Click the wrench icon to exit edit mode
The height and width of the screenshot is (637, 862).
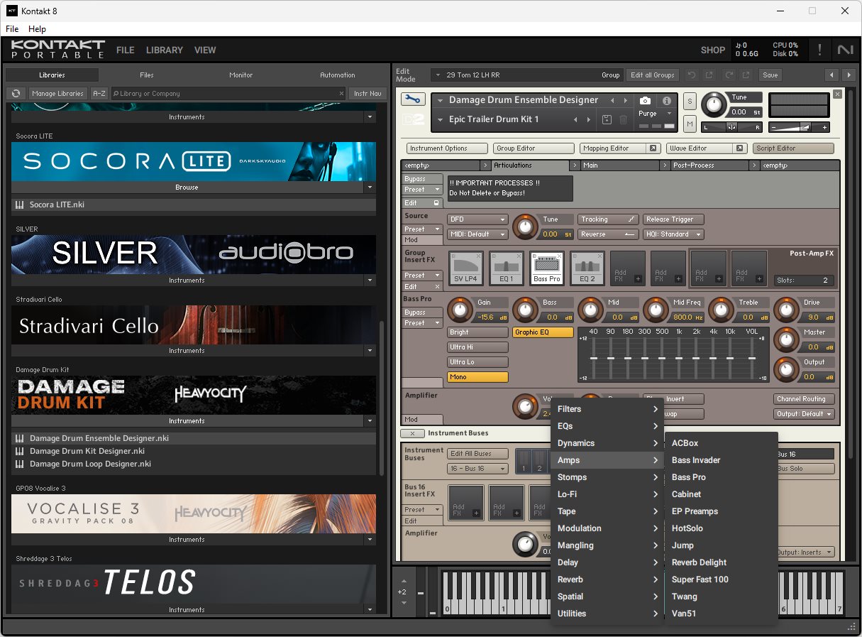[413, 99]
